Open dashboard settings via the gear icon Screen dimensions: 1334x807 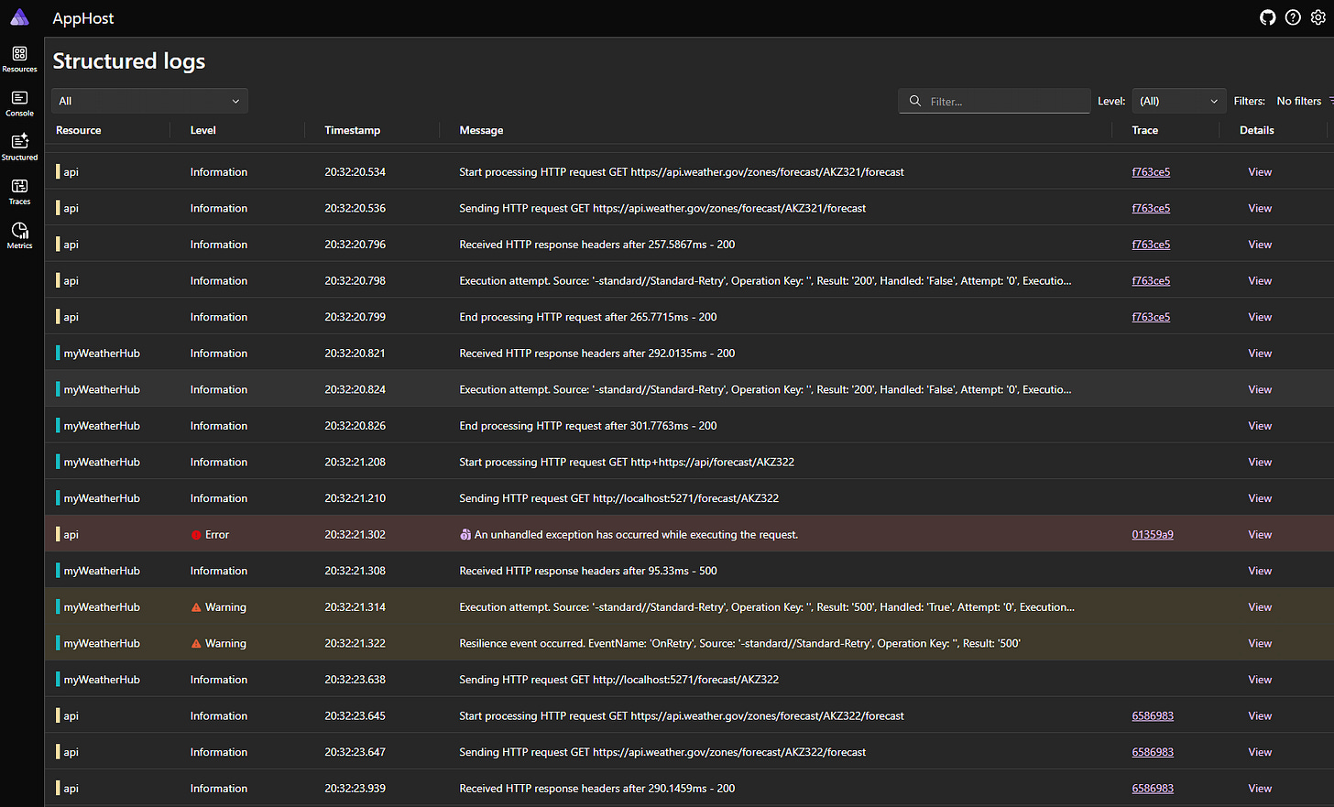click(1318, 16)
